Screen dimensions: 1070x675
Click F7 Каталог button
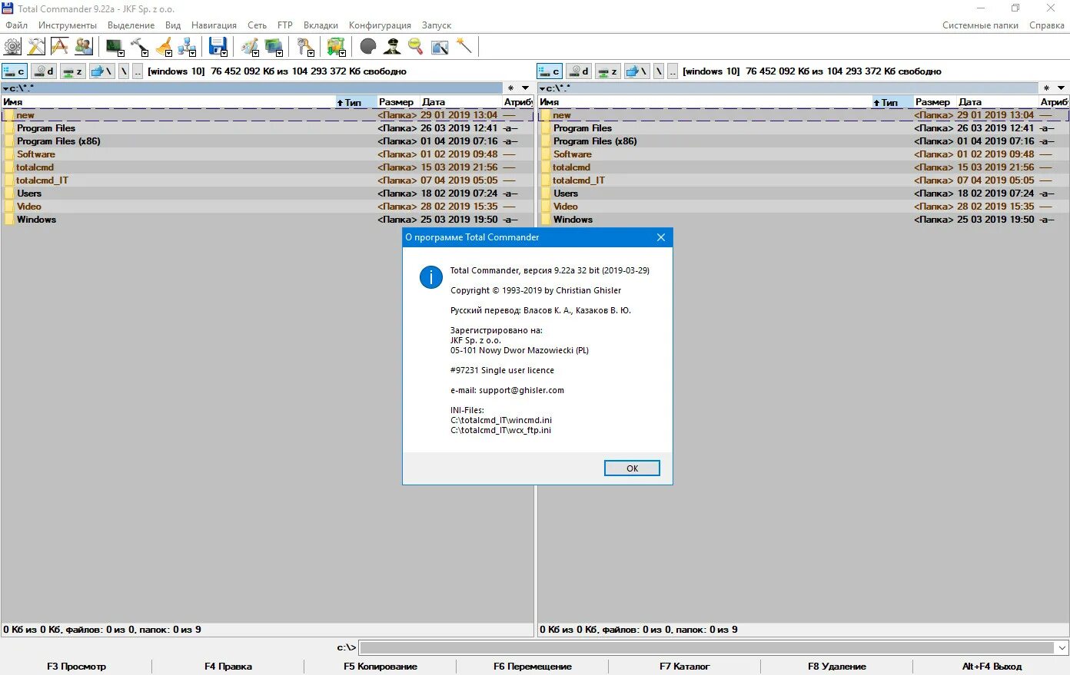685,667
